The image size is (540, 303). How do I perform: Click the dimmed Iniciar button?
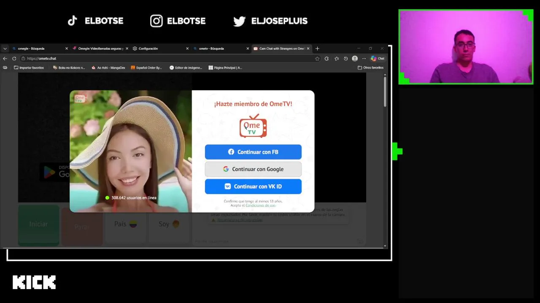click(x=38, y=224)
